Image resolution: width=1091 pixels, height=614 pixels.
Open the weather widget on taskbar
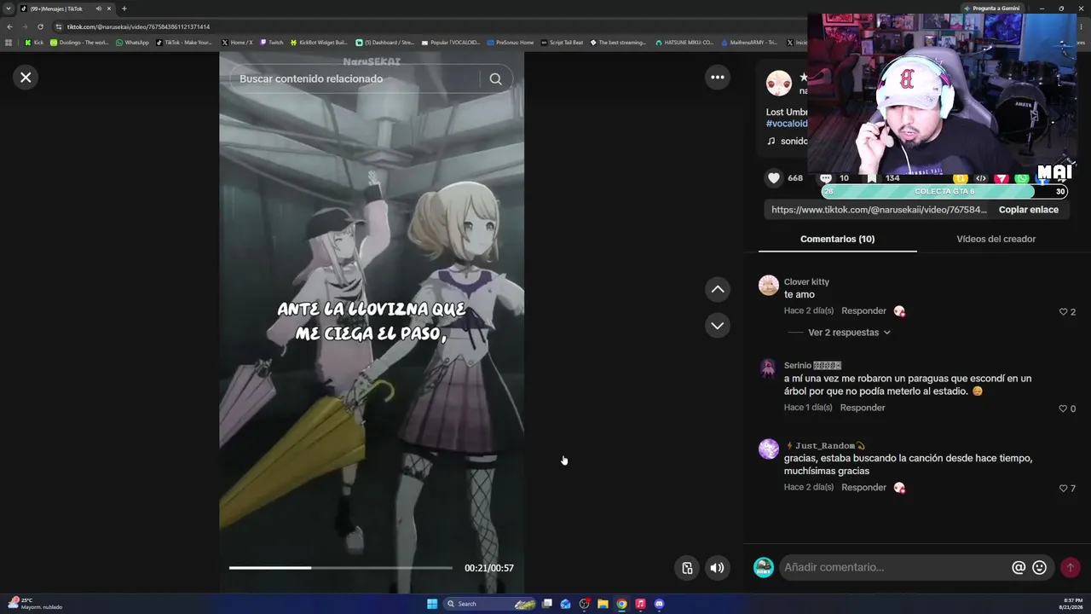pos(34,604)
